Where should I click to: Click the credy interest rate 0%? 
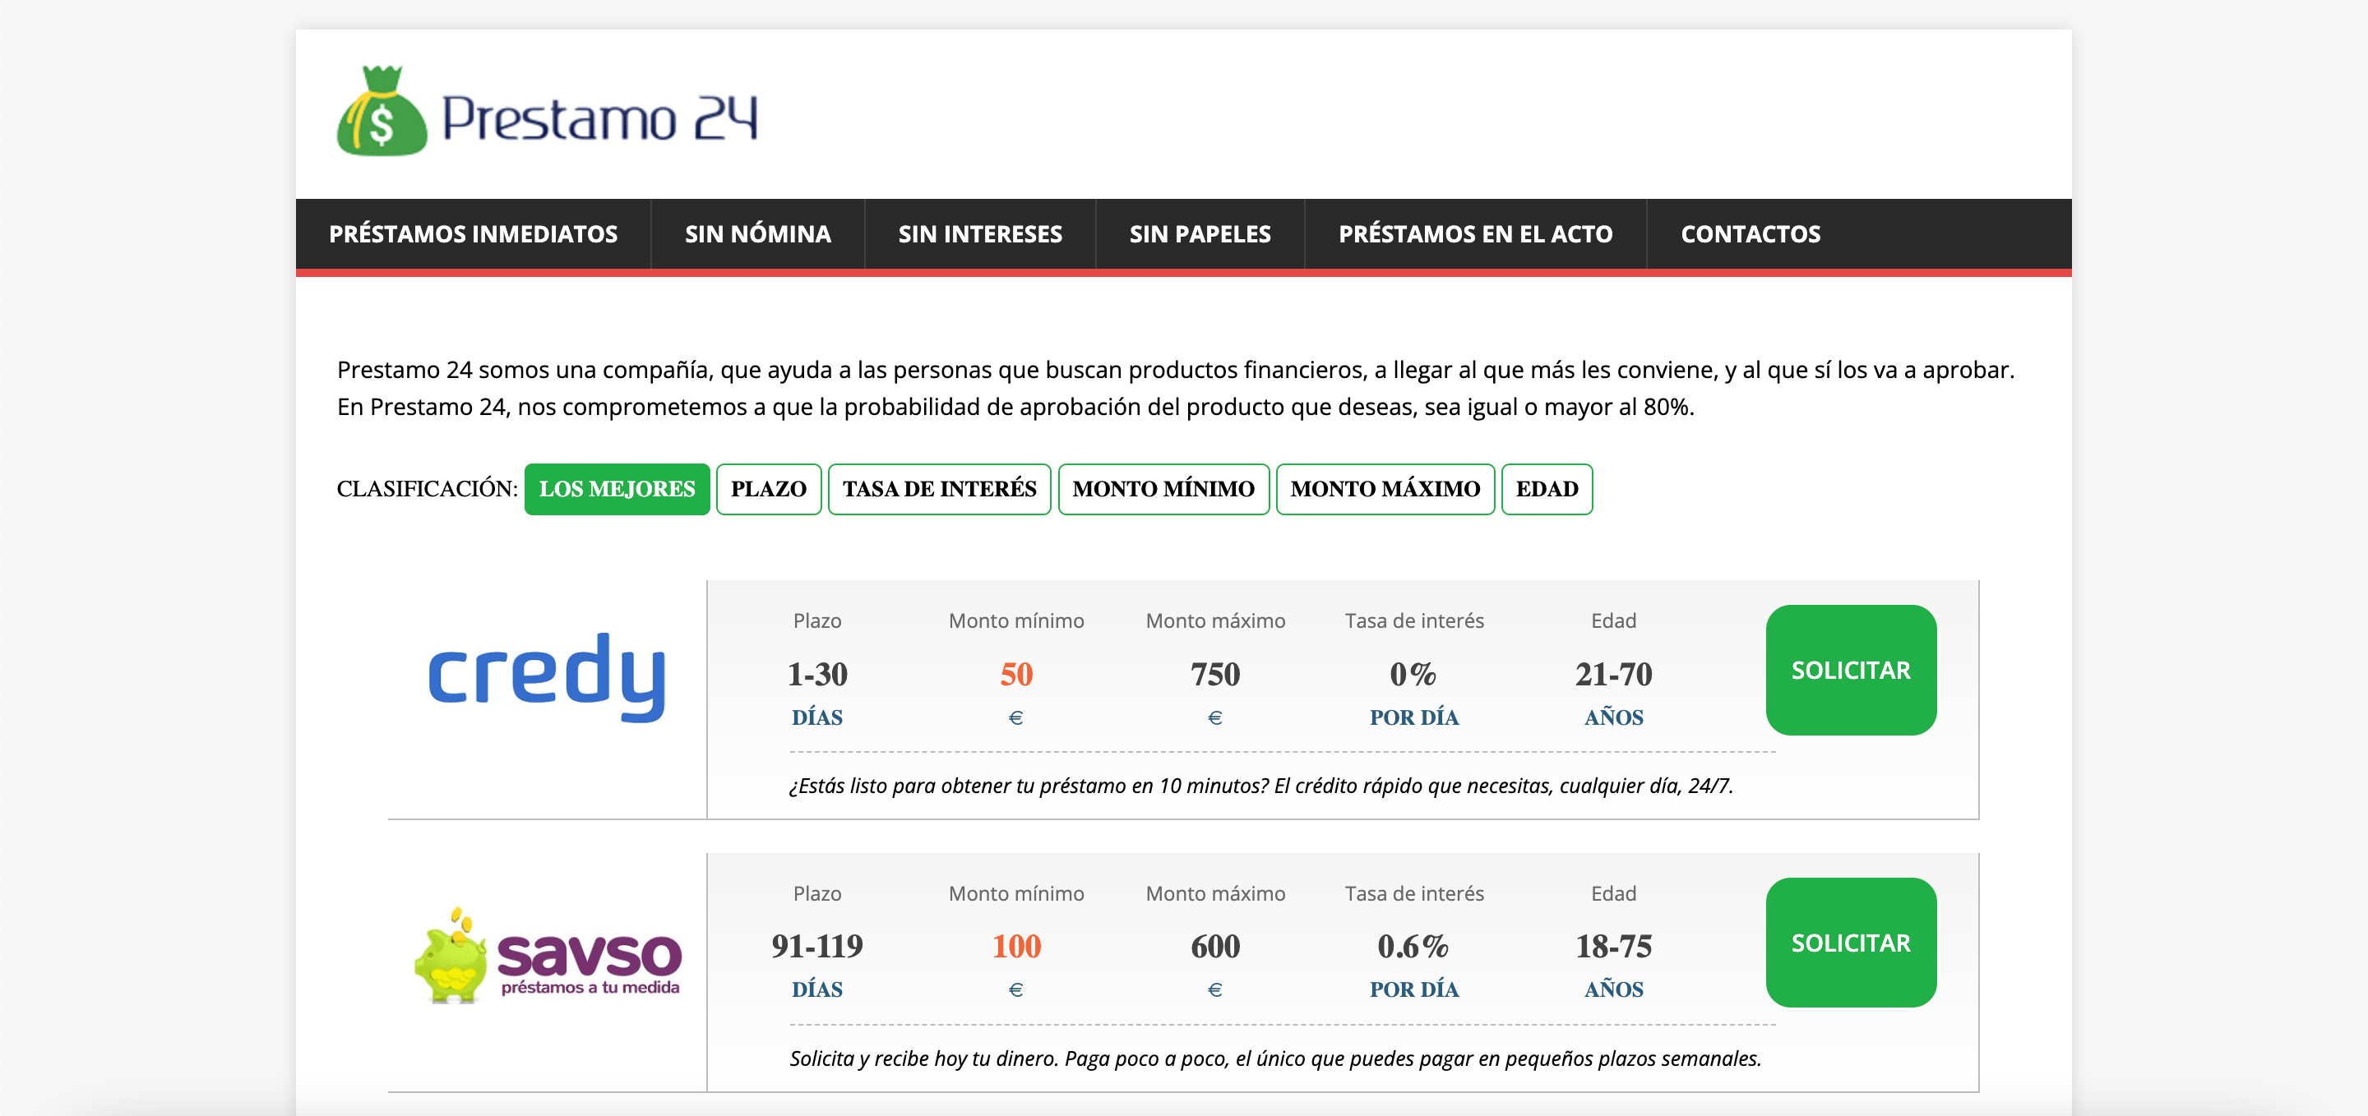click(x=1414, y=674)
